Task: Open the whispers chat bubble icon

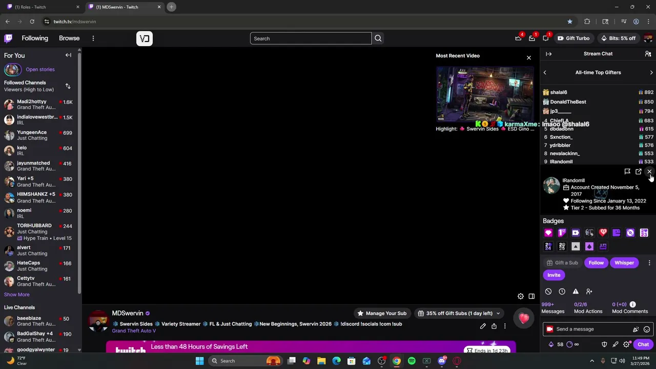Action: click(x=546, y=38)
